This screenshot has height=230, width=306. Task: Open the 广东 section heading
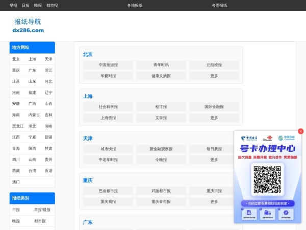(x=88, y=222)
